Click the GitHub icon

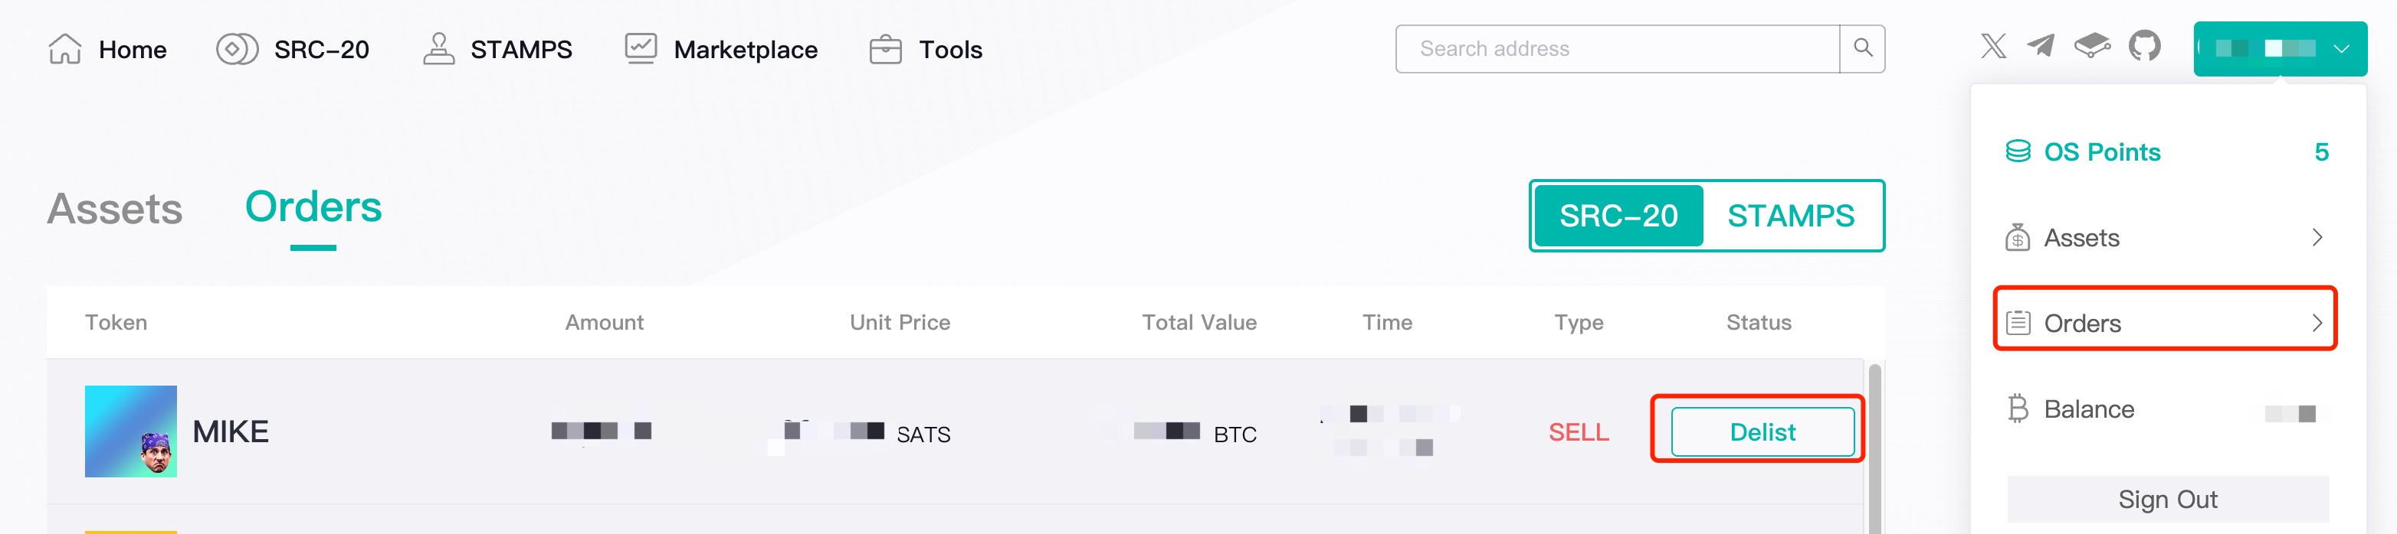tap(2144, 47)
